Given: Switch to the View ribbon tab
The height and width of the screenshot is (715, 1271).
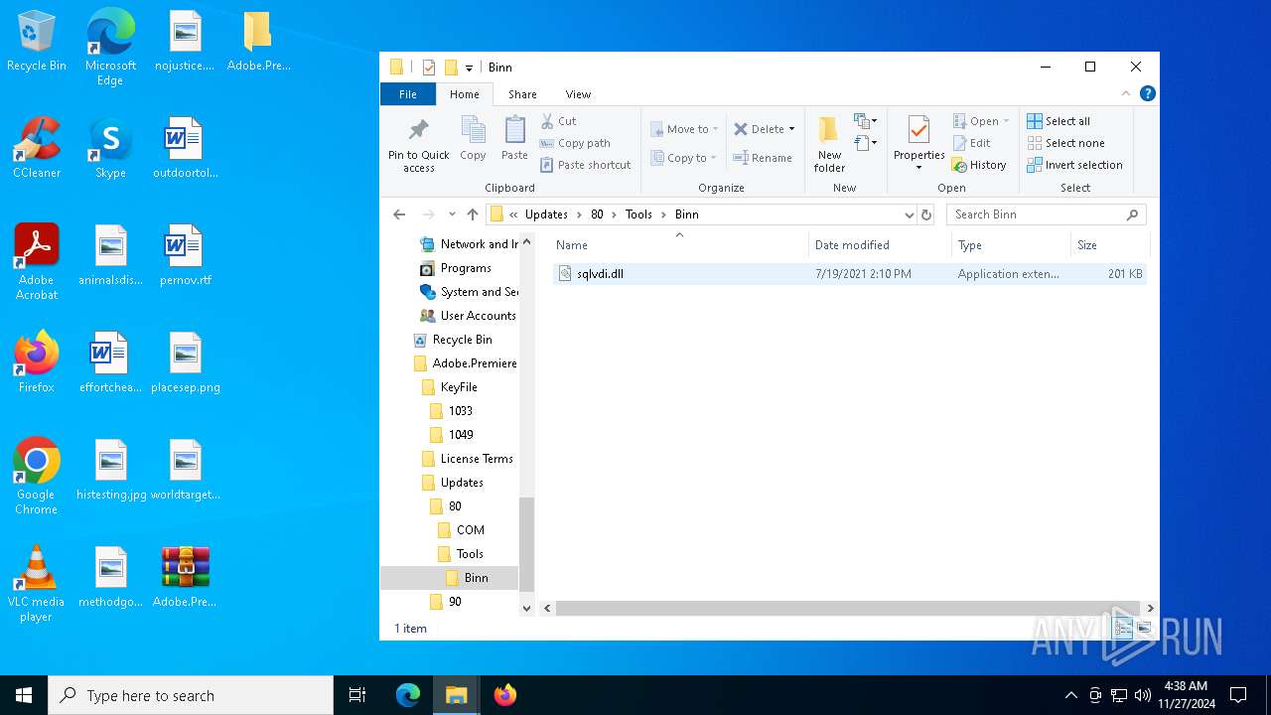Looking at the screenshot, I should click(x=578, y=94).
